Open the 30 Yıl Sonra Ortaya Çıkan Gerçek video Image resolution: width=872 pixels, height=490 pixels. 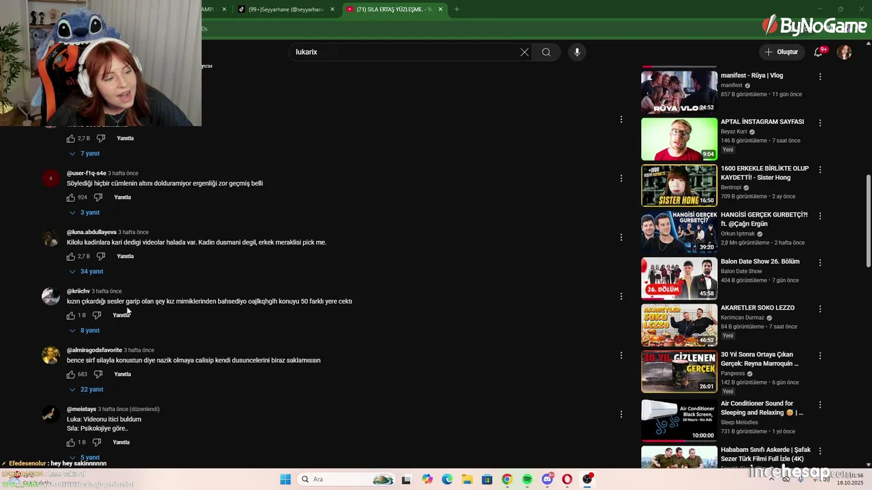pos(760,359)
